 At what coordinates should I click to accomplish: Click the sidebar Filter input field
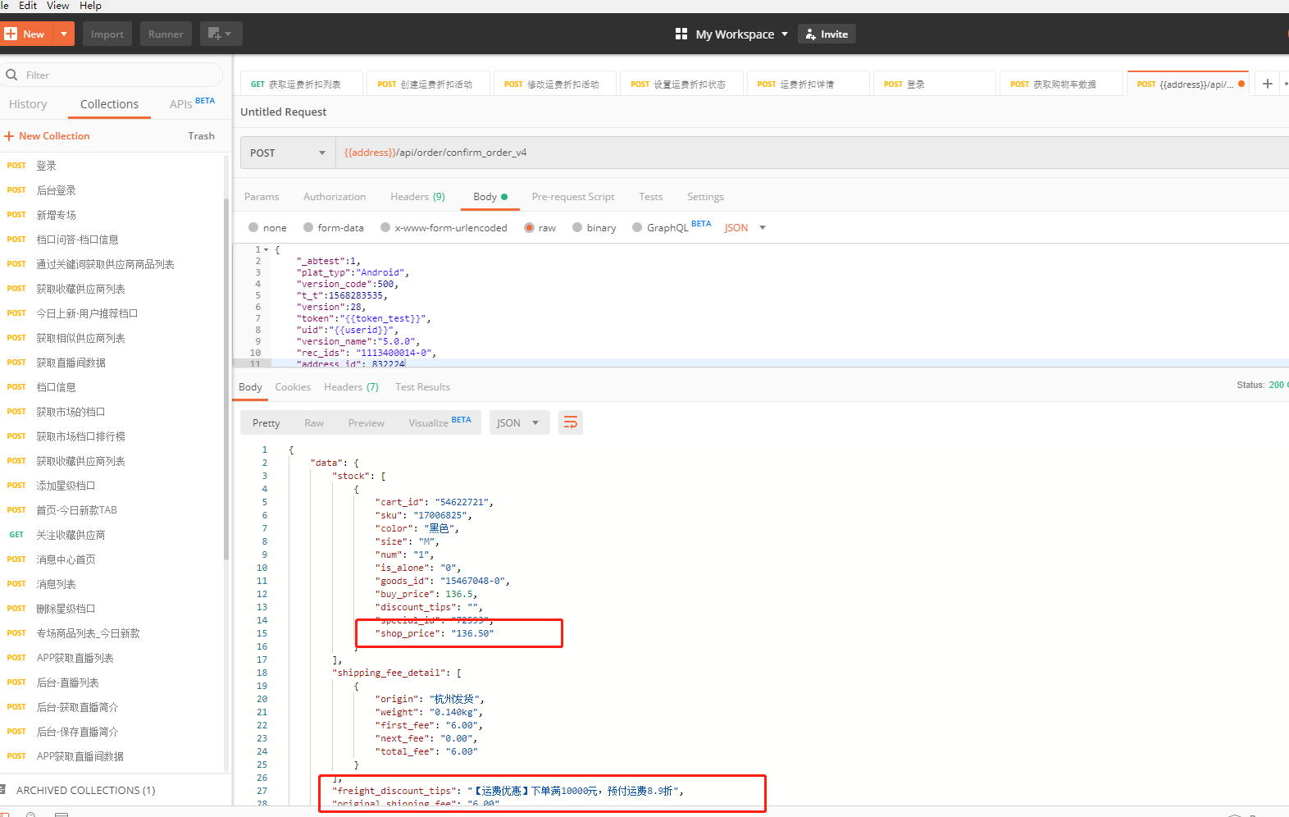112,75
